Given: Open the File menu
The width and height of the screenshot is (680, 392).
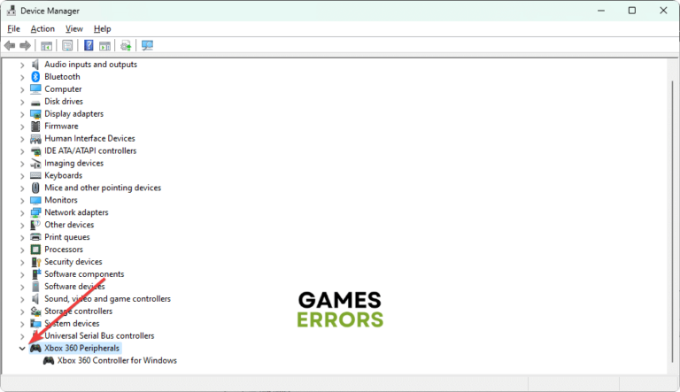Looking at the screenshot, I should coord(13,28).
